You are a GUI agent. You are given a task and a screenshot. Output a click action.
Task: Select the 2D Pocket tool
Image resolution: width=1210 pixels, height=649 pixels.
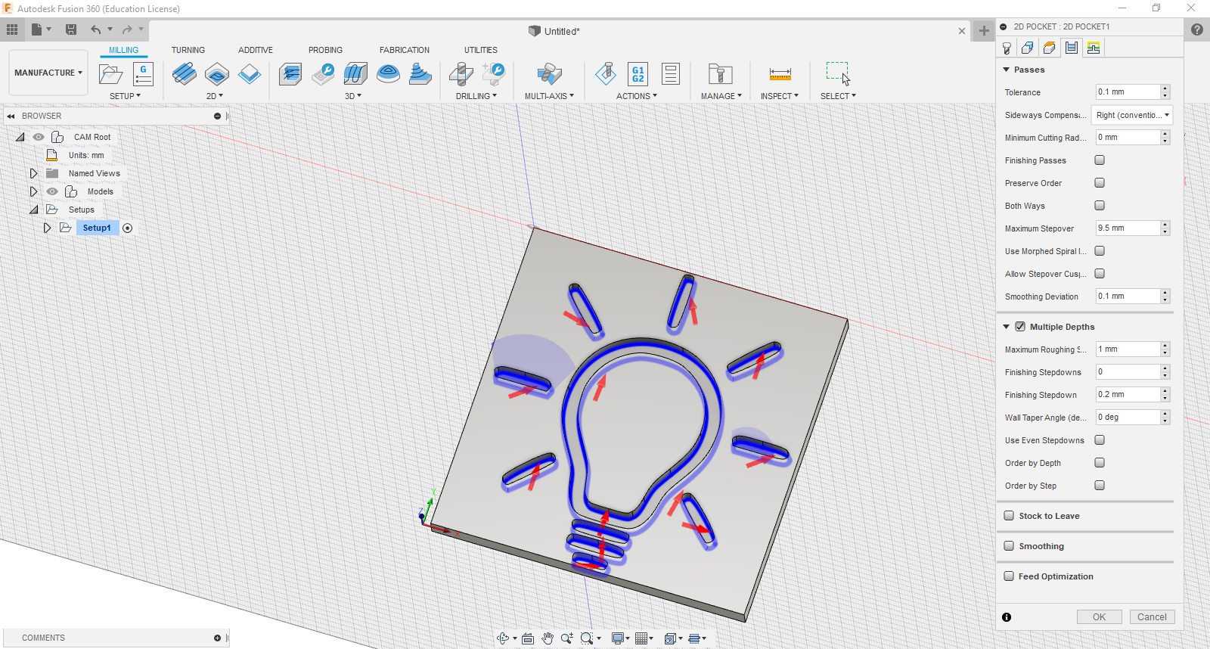217,74
